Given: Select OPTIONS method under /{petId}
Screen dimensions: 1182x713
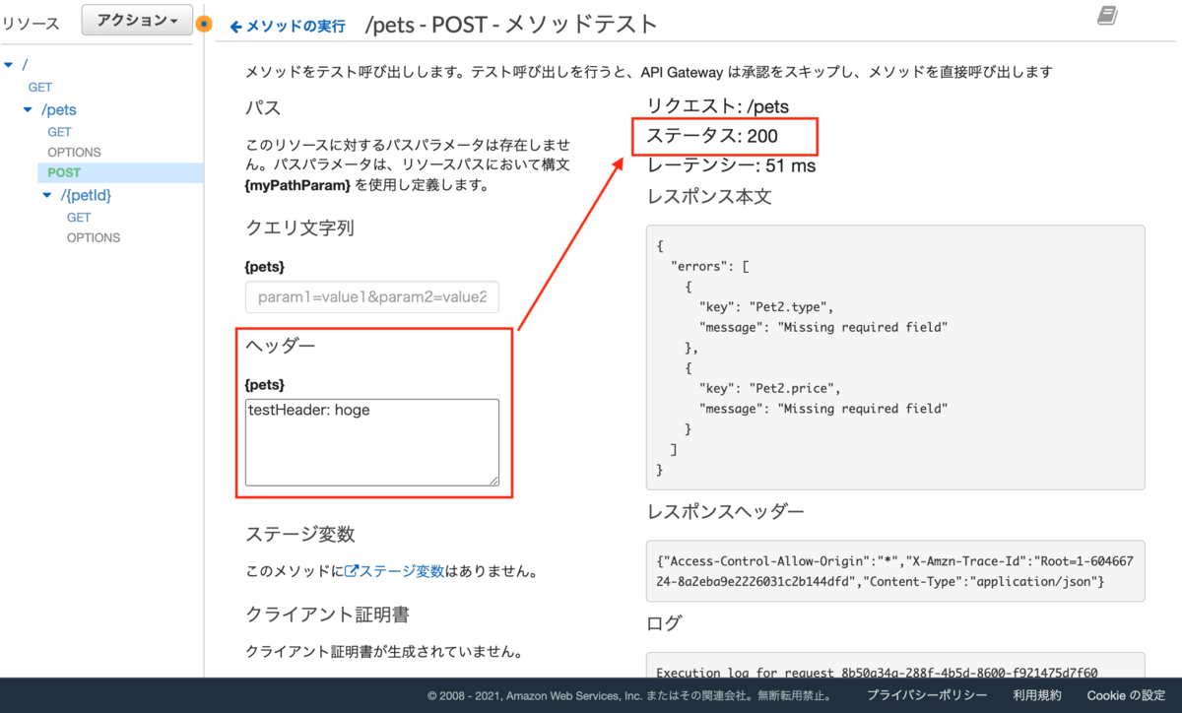Looking at the screenshot, I should [x=94, y=238].
